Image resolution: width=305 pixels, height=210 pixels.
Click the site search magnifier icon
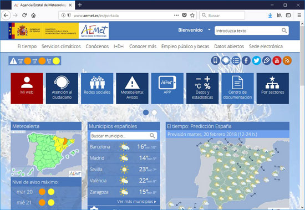[x=284, y=30]
